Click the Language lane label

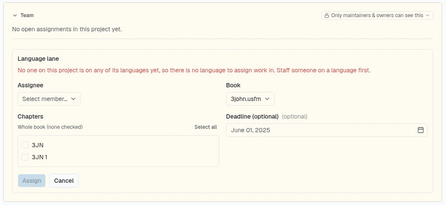pyautogui.click(x=38, y=59)
